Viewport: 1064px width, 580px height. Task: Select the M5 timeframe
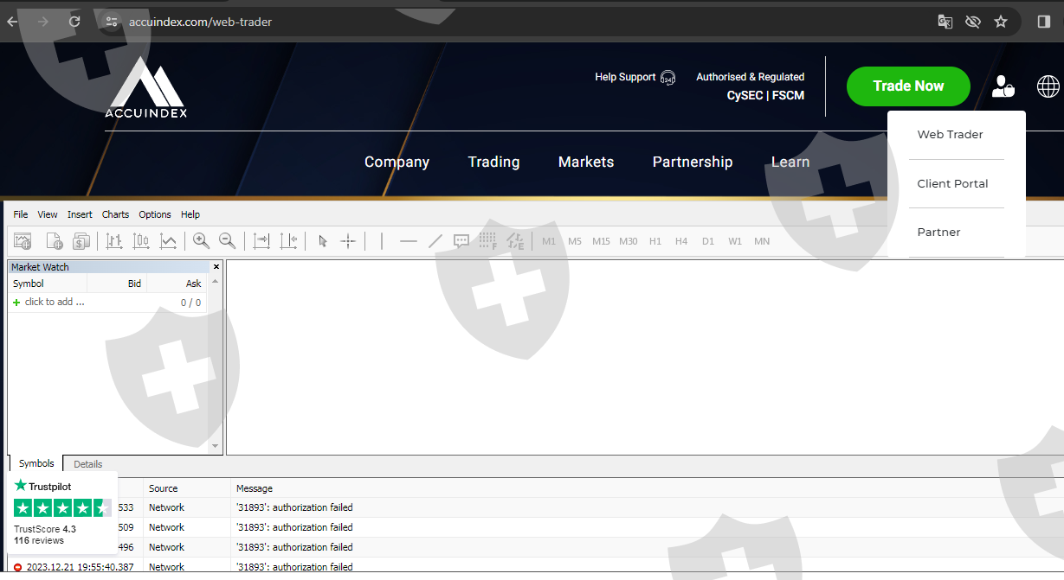(x=575, y=241)
